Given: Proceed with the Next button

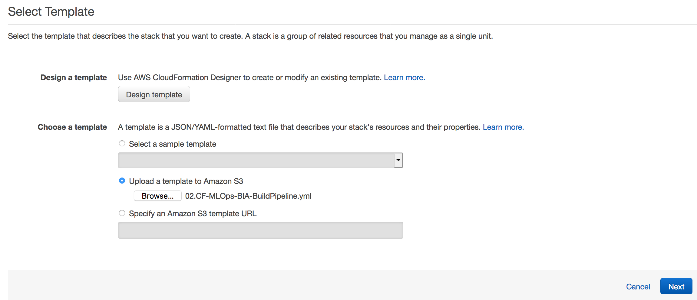Looking at the screenshot, I should coord(676,286).
